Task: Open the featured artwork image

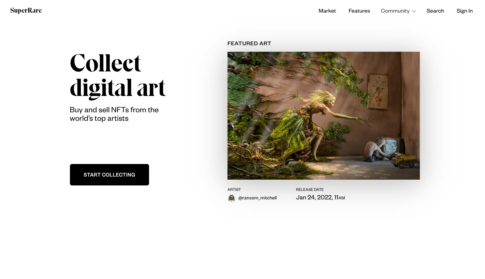Action: point(324,116)
